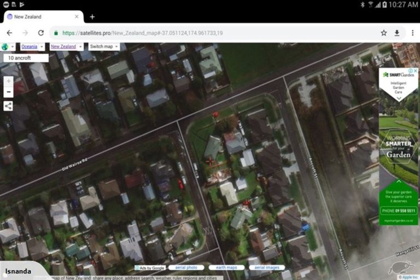Bookmark this page with the star icon
The height and width of the screenshot is (280, 420).
pos(384,33)
